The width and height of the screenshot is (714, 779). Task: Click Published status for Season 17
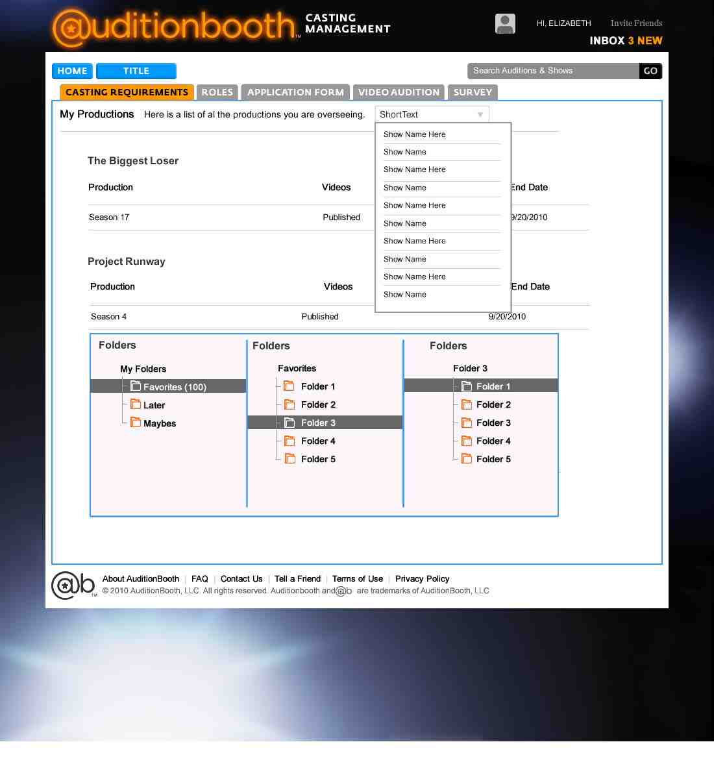point(341,217)
